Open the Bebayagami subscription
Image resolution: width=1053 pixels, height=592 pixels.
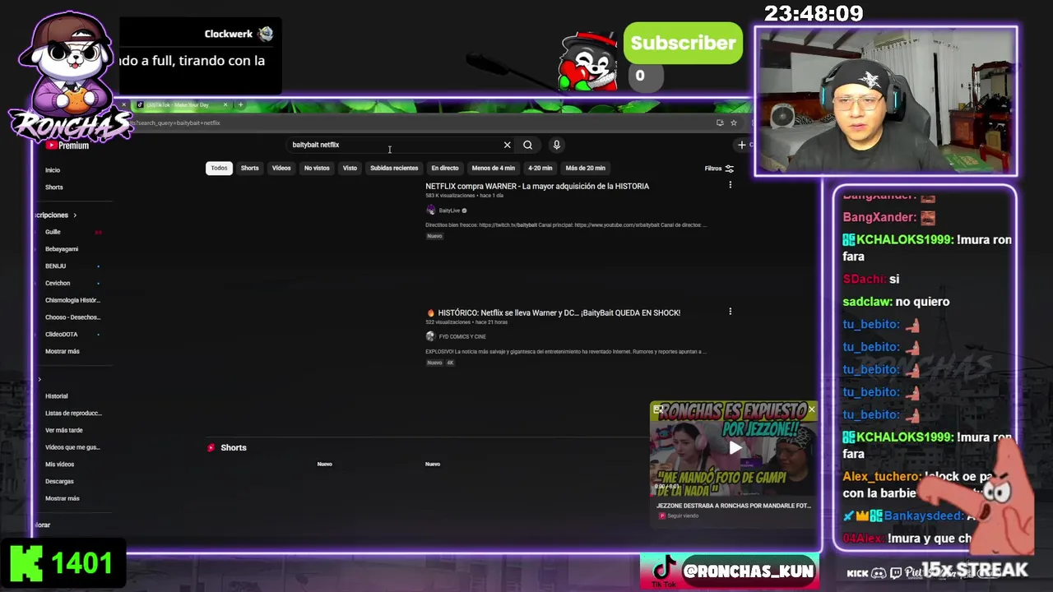coord(62,249)
